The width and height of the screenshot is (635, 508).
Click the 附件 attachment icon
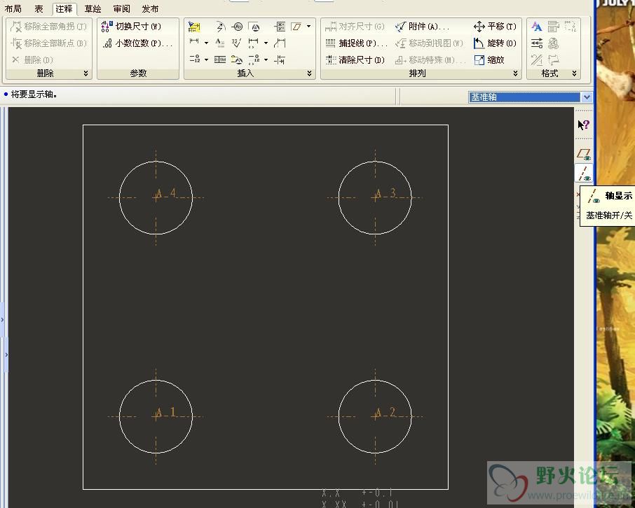[x=400, y=27]
